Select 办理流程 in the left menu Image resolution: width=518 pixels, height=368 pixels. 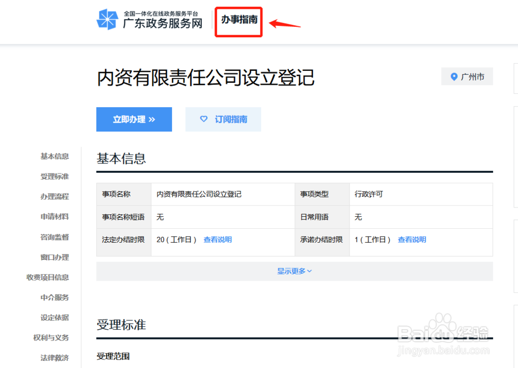point(54,197)
